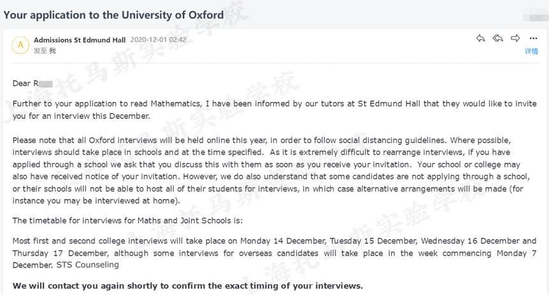This screenshot has width=549, height=295.
Task: Click sender name Admissions St Edmund Hall
Action: (x=80, y=40)
